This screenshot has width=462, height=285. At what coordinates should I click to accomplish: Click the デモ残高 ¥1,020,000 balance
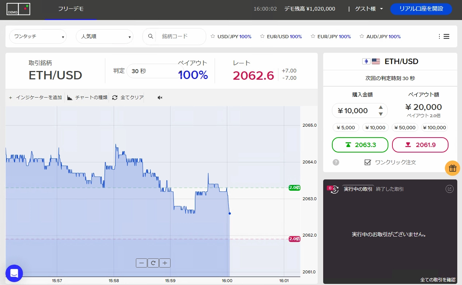pos(310,9)
